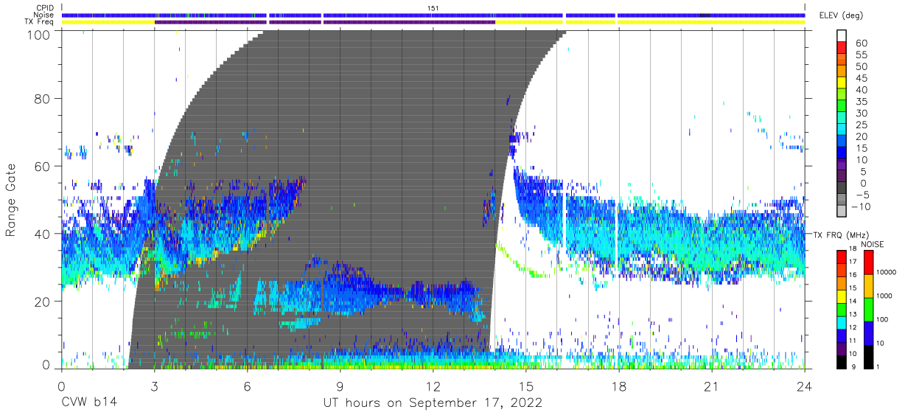Screen dimensions: 905x418
Task: Click the blue NOISE swatch between 10 and 100
Action: point(867,332)
